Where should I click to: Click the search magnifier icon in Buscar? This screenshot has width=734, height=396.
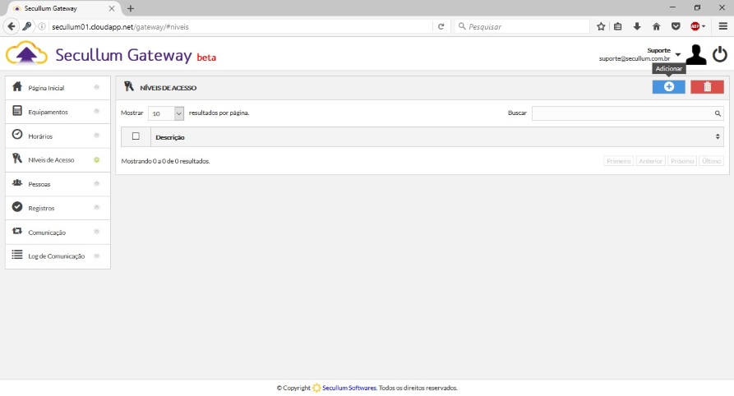718,113
